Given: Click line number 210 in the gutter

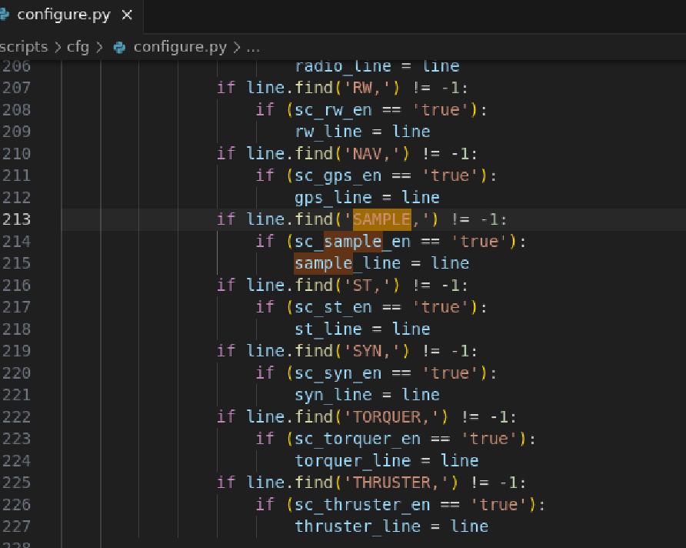Looking at the screenshot, I should [16, 154].
